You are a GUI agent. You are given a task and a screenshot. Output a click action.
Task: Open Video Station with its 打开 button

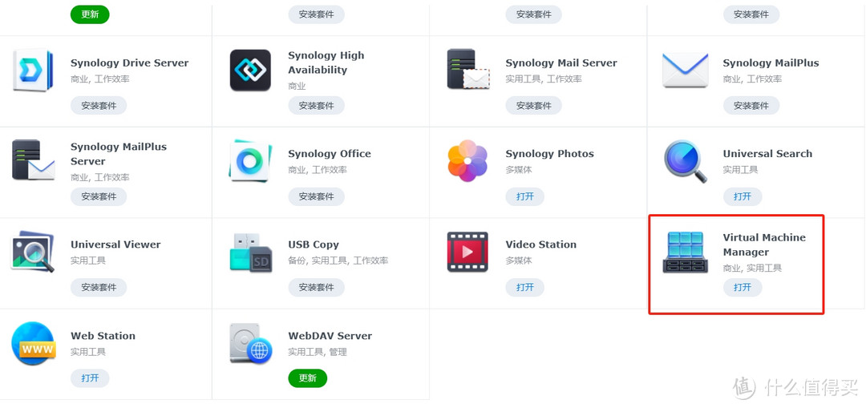click(x=524, y=288)
